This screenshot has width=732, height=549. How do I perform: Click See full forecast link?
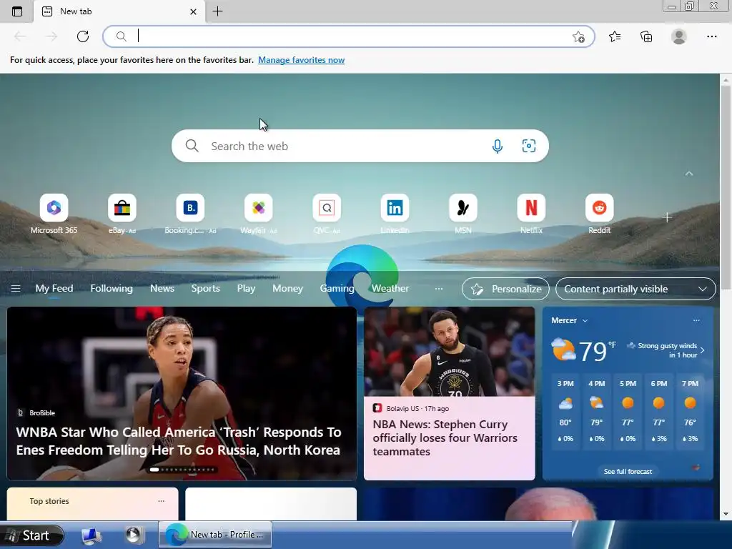[628, 472]
